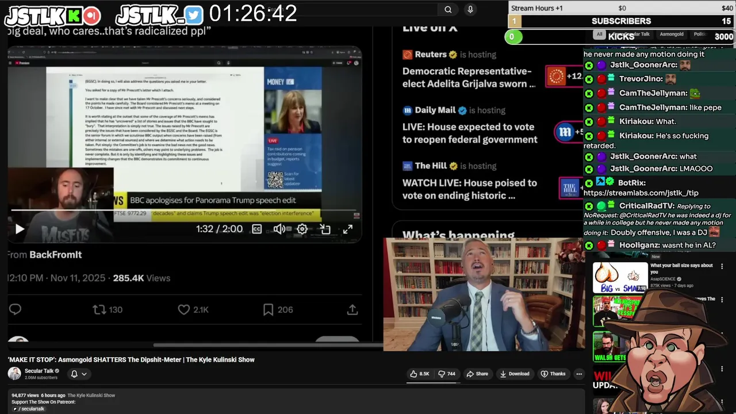Click the Download button
This screenshot has height=414, width=736.
(x=514, y=374)
